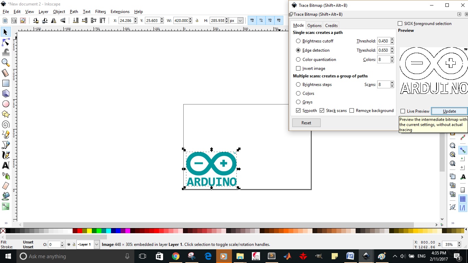Screen dimensions: 468x263
Task: Click the W width input field
Action: click(x=181, y=21)
